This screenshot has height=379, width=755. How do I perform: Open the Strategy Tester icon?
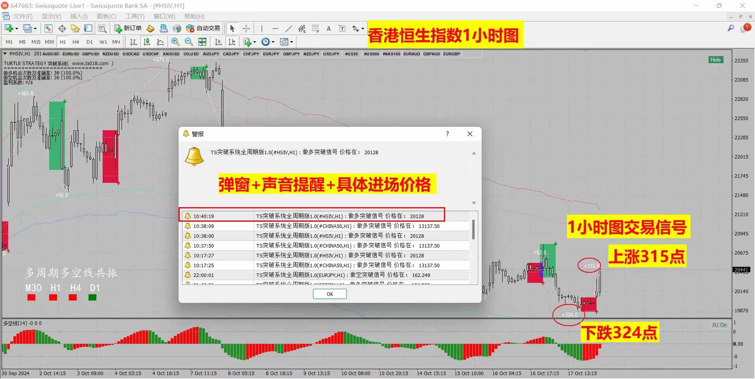click(102, 28)
